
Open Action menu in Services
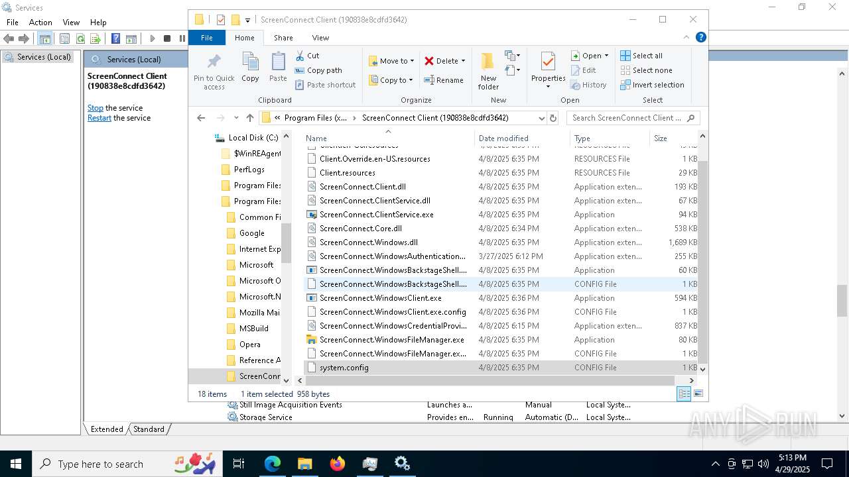[x=40, y=22]
